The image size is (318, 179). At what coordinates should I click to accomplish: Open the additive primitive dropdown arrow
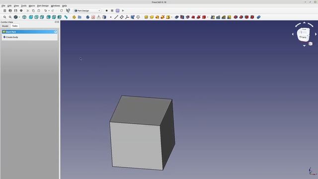coord(172,17)
